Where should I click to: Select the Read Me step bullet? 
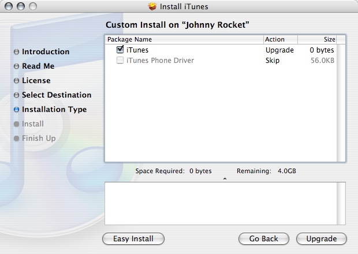pyautogui.click(x=16, y=66)
